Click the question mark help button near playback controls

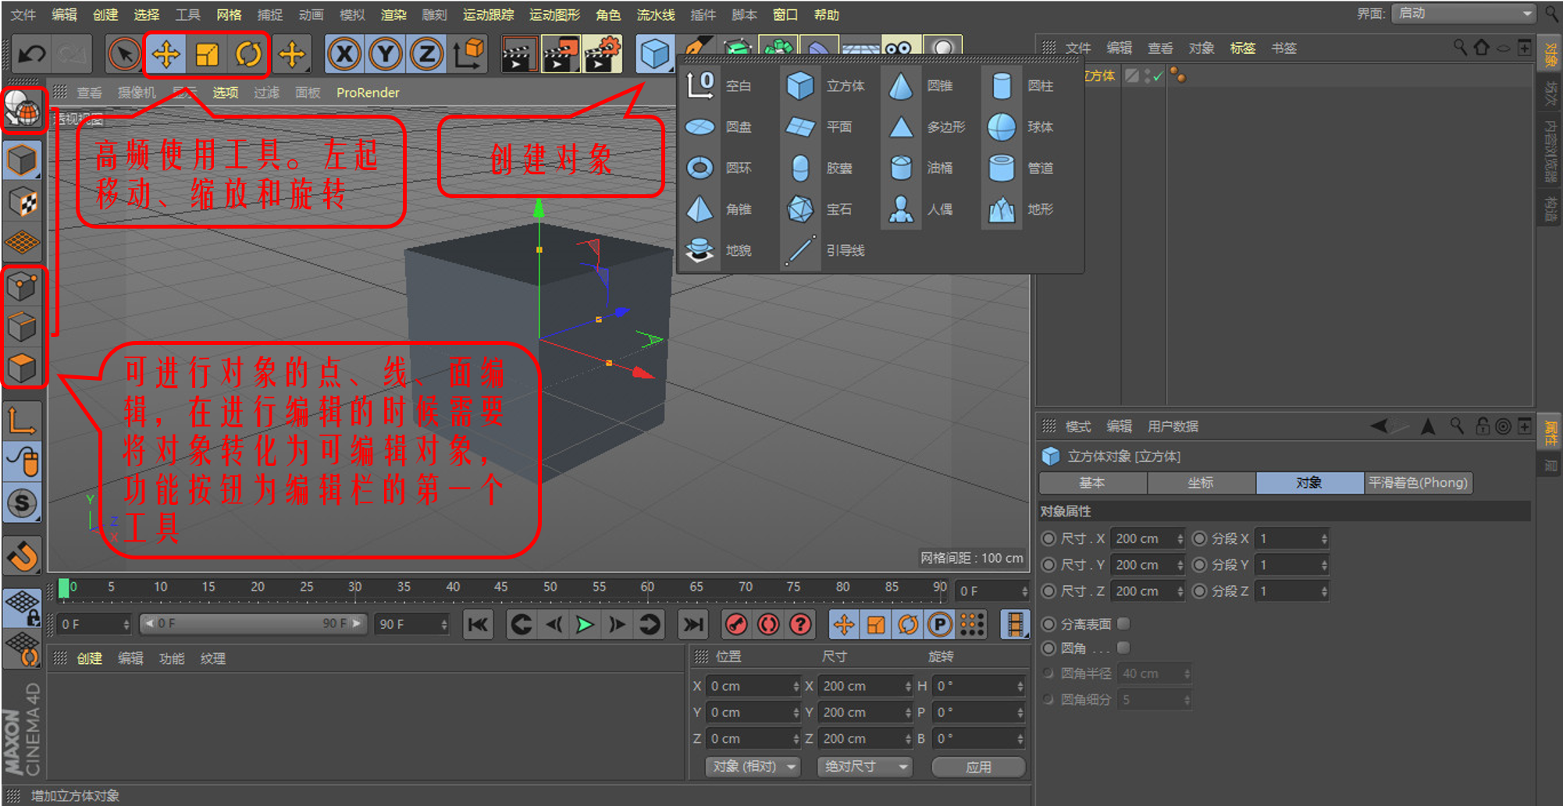click(799, 624)
